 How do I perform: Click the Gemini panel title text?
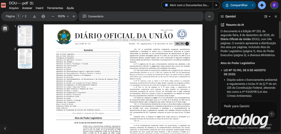coord(230,16)
